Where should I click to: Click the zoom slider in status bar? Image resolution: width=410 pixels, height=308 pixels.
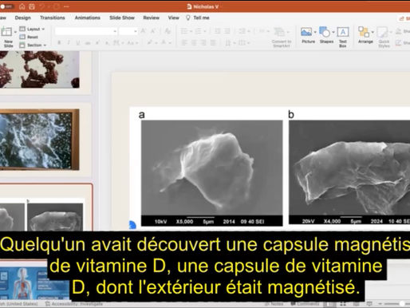coord(396,303)
